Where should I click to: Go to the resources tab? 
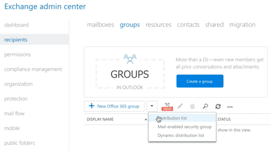tap(158, 25)
